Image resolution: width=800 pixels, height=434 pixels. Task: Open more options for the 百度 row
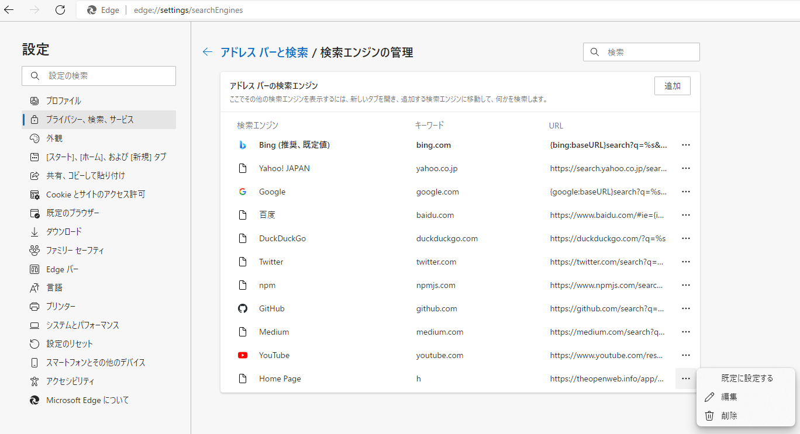click(686, 215)
